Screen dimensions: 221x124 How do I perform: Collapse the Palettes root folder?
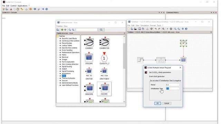tap(58, 36)
